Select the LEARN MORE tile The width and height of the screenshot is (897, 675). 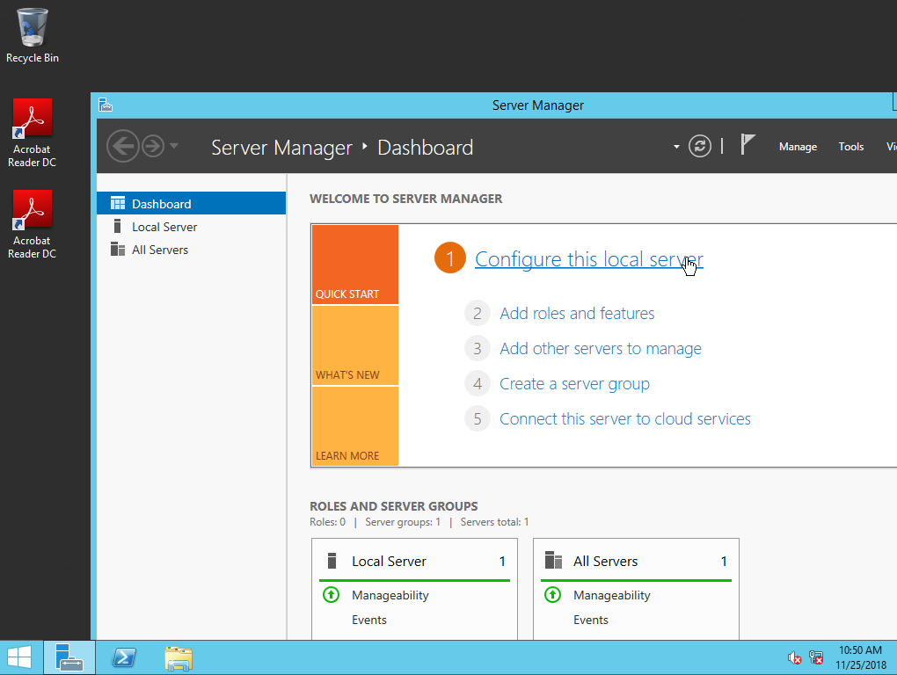pos(354,426)
